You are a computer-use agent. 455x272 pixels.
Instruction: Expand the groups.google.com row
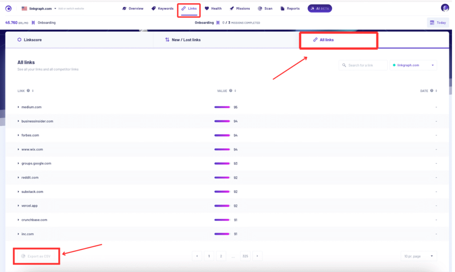[x=18, y=163]
